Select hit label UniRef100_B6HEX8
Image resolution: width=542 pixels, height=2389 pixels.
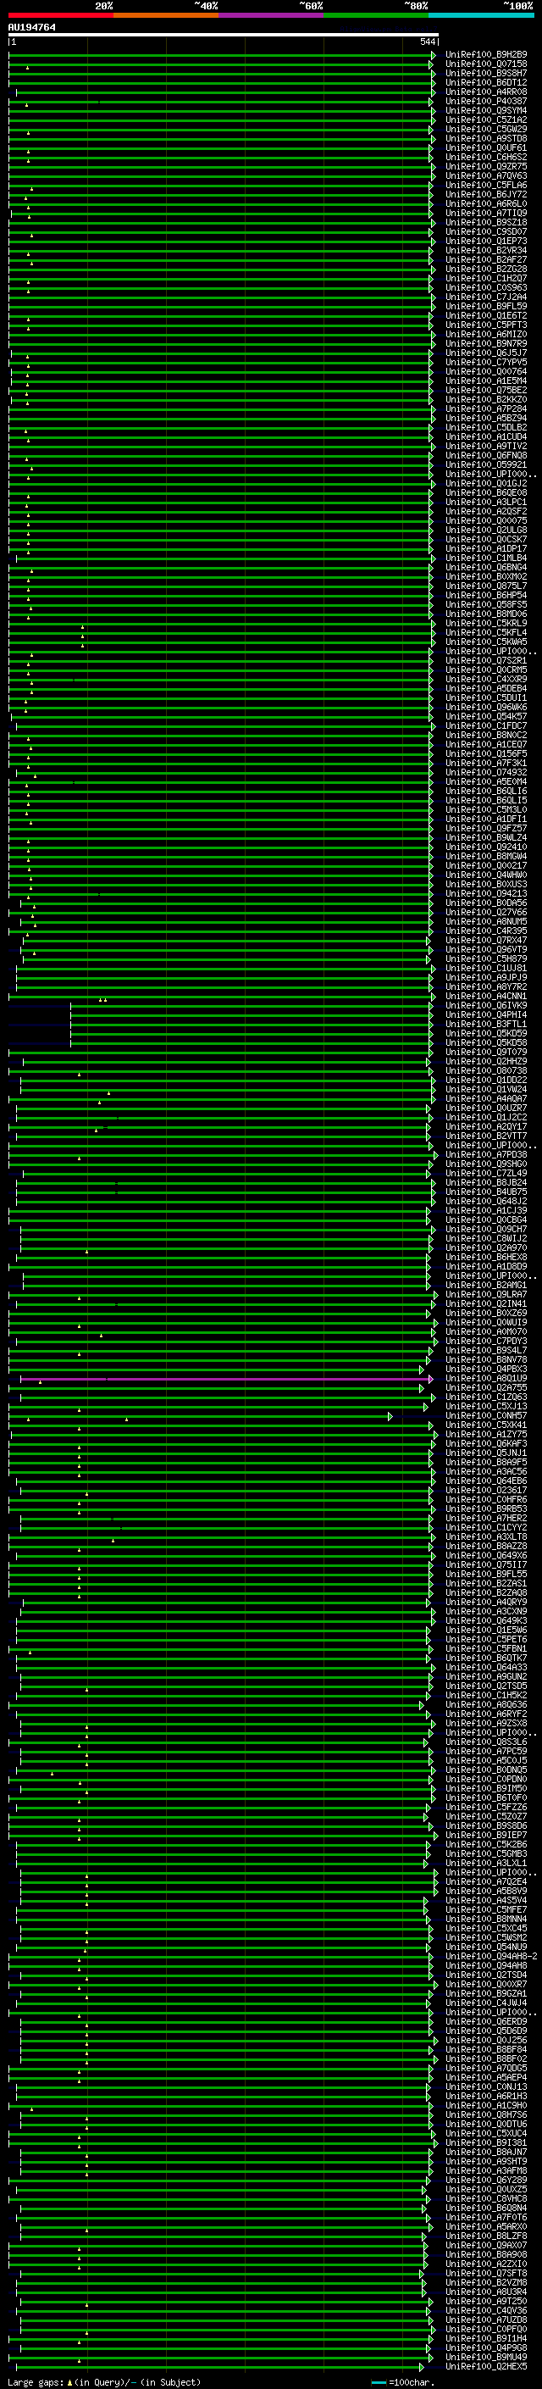pyautogui.click(x=486, y=1257)
